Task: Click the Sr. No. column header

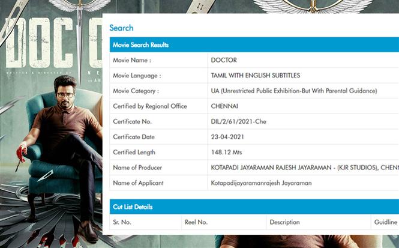Action: click(x=122, y=222)
